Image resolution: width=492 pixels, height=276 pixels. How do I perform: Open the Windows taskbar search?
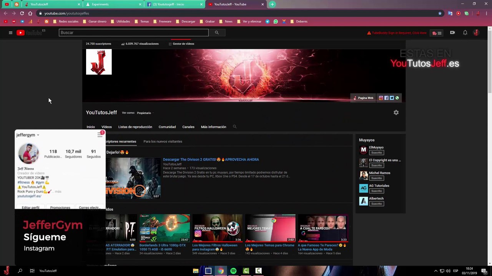20,271
